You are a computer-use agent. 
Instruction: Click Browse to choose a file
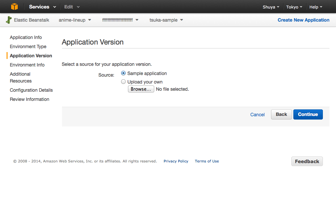click(x=141, y=89)
